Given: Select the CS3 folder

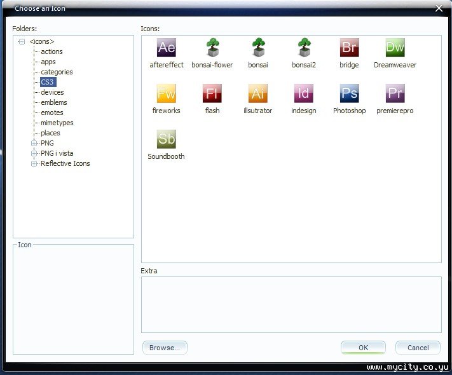Looking at the screenshot, I should pyautogui.click(x=47, y=82).
